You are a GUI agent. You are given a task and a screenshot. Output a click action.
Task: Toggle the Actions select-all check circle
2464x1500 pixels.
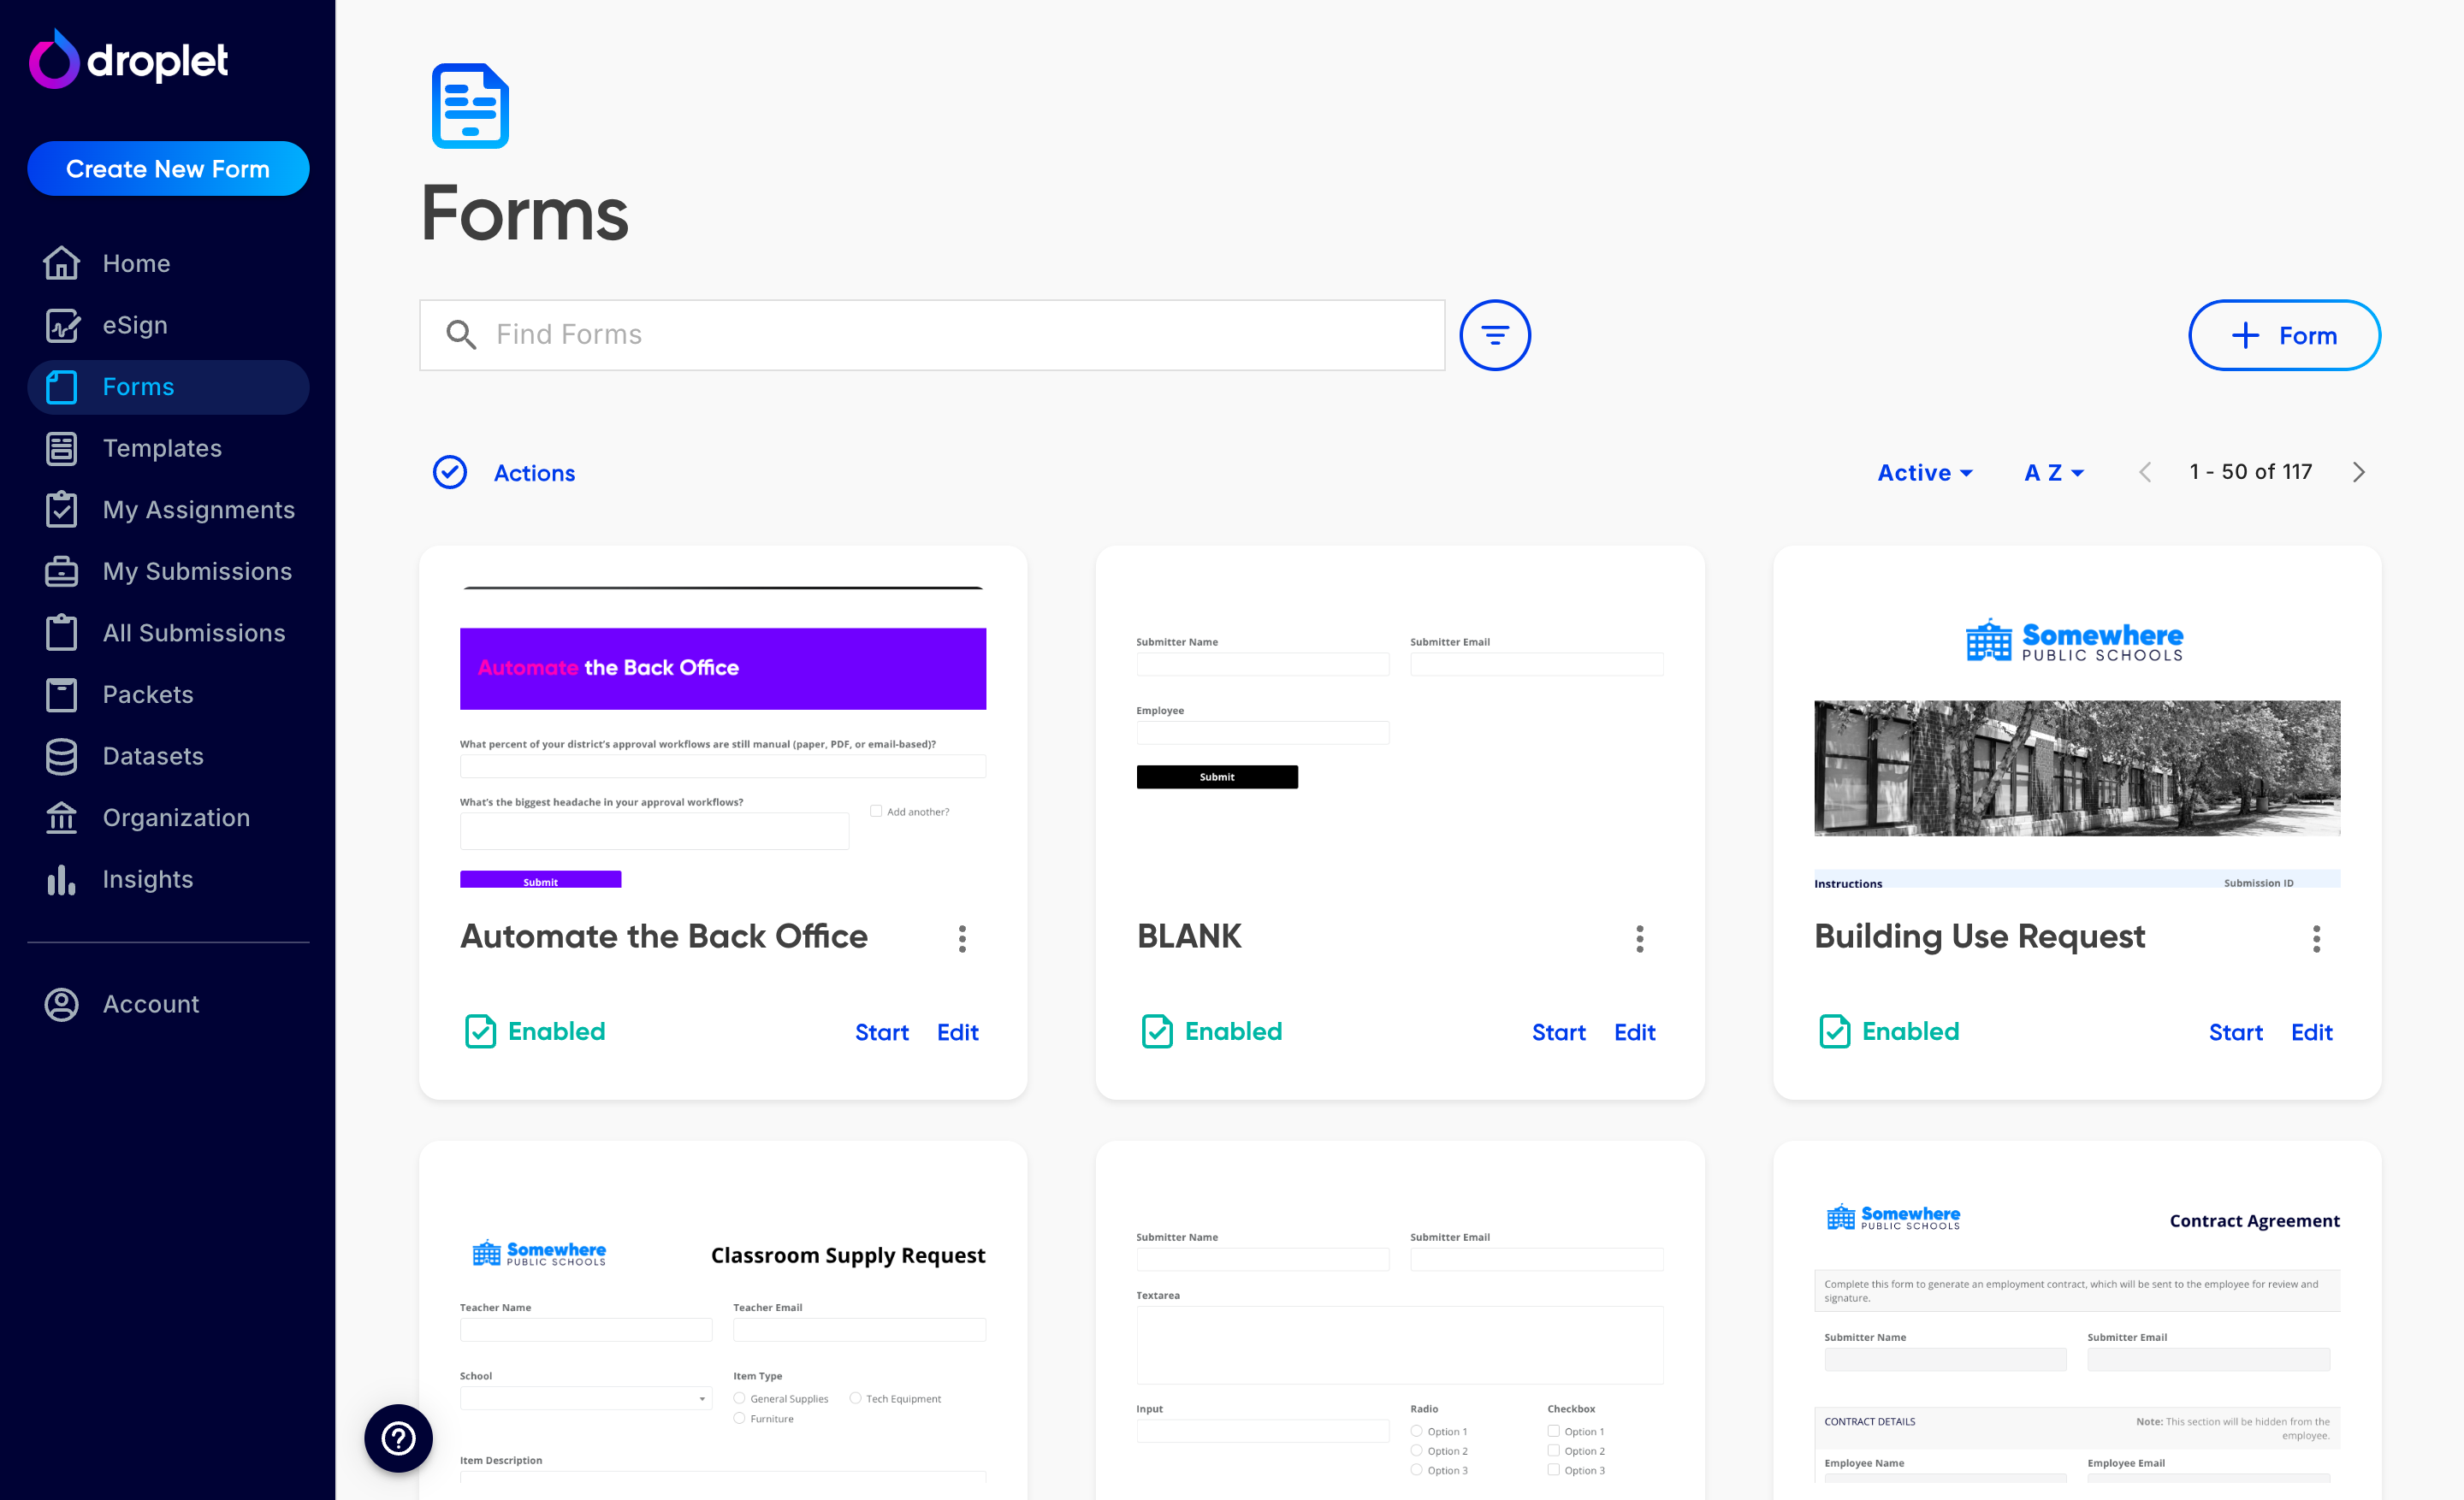tap(450, 472)
